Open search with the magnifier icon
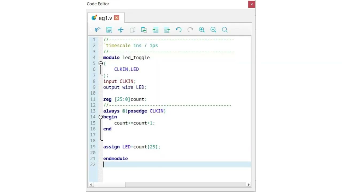 225,30
